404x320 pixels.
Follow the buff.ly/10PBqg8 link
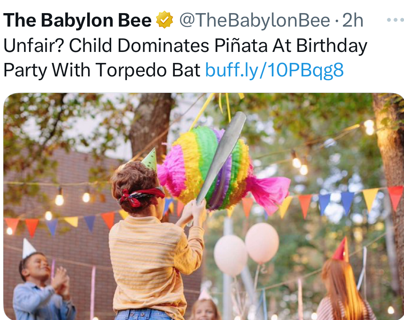274,70
